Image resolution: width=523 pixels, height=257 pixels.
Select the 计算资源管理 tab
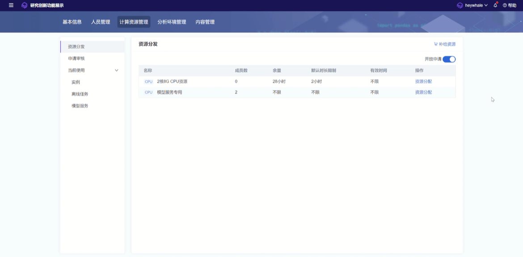[134, 22]
